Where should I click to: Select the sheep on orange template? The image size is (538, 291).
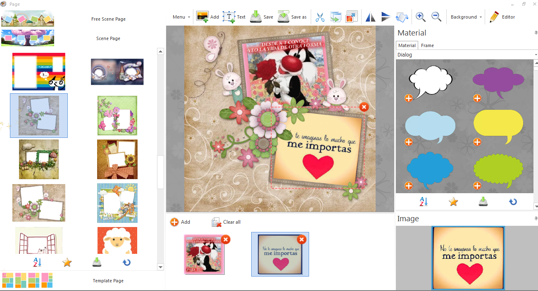117,240
